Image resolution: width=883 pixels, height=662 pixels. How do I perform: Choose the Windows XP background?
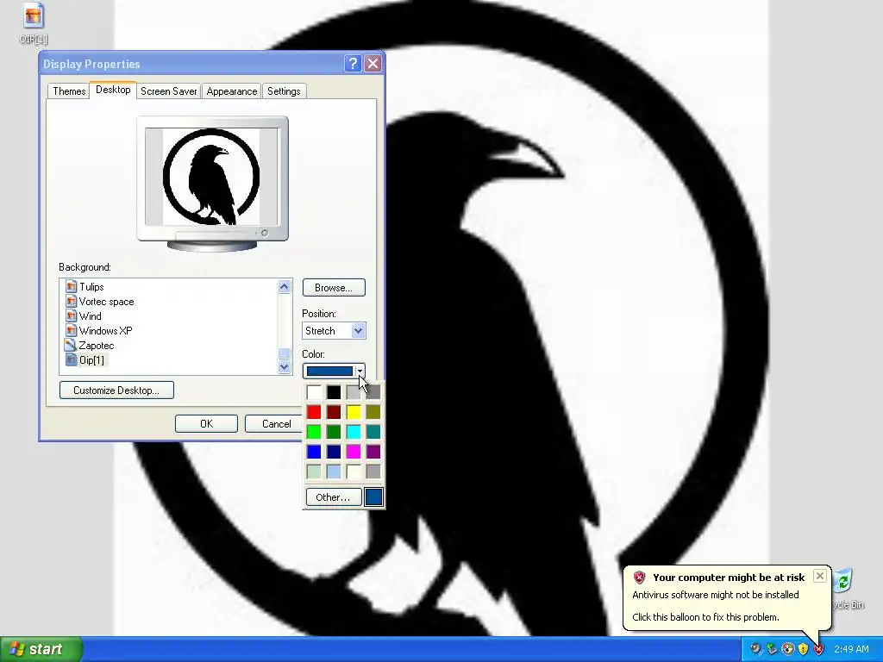click(105, 331)
